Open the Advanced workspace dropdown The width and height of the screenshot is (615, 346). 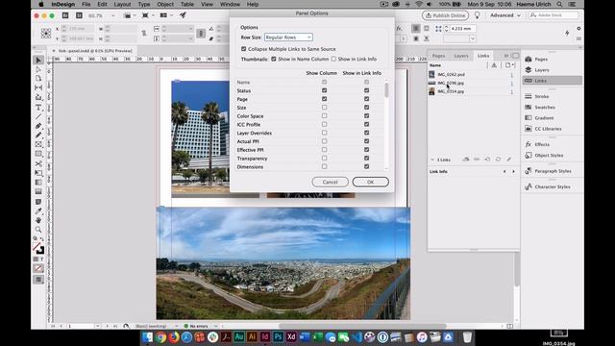point(505,15)
